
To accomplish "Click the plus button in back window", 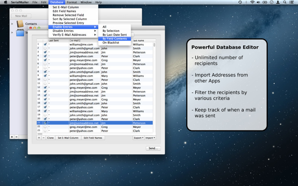I will pos(12,137).
